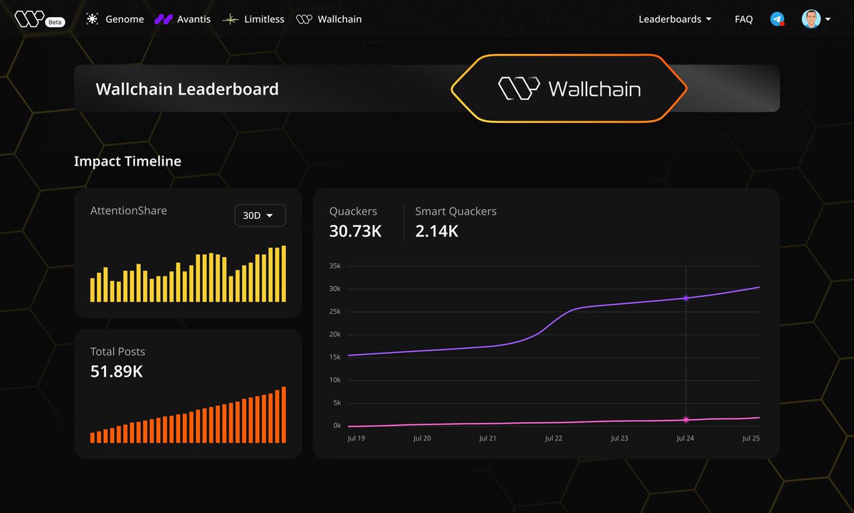The height and width of the screenshot is (513, 854).
Task: Select the last AttentionShare yellow bar
Action: (x=283, y=274)
